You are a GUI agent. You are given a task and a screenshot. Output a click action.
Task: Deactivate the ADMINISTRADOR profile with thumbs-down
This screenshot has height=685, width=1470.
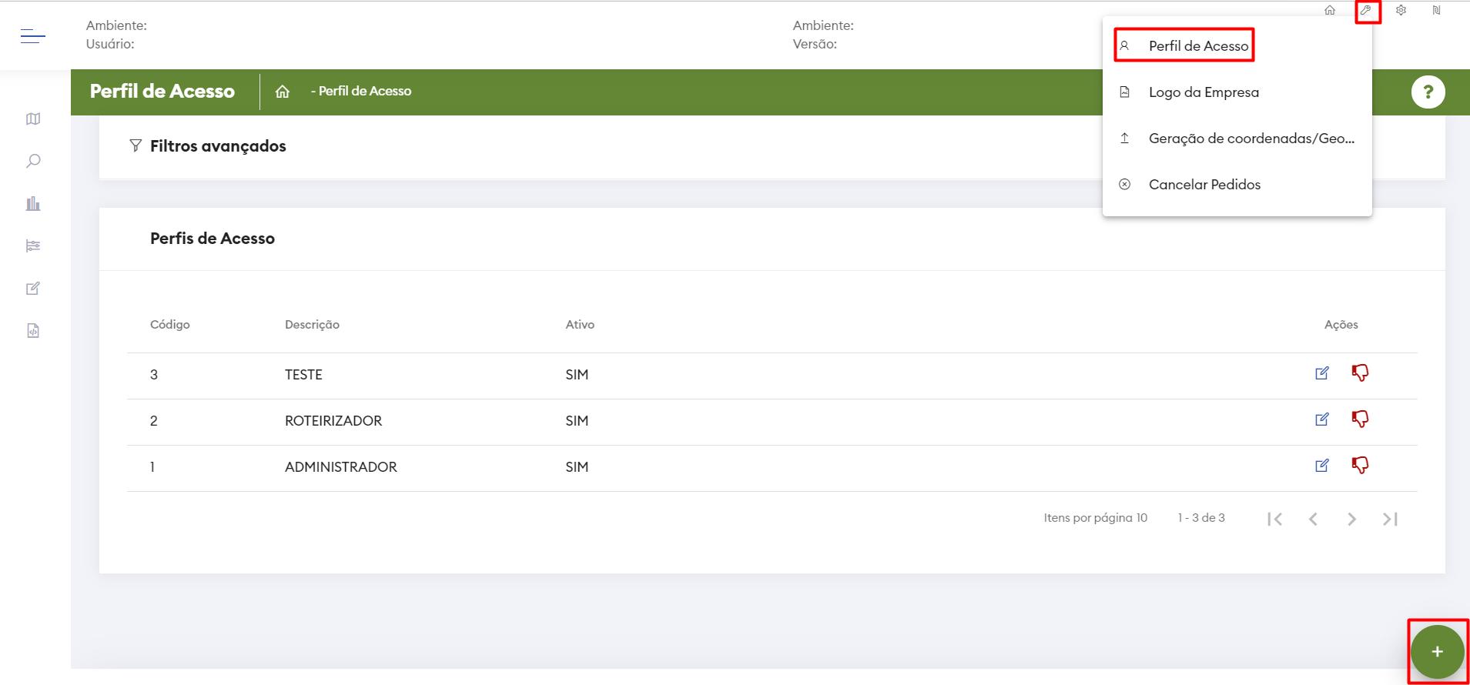tap(1360, 466)
